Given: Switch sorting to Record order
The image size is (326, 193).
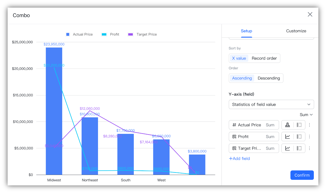Looking at the screenshot, I should (x=264, y=58).
